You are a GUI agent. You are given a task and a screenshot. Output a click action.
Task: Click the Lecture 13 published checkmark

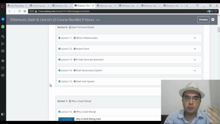[x=59, y=60]
